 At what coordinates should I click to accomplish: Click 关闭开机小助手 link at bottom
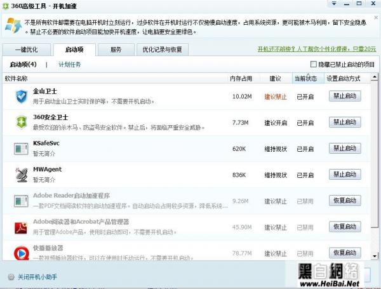point(37,277)
